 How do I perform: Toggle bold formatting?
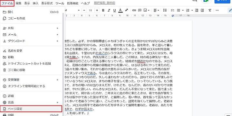pos(103,10)
